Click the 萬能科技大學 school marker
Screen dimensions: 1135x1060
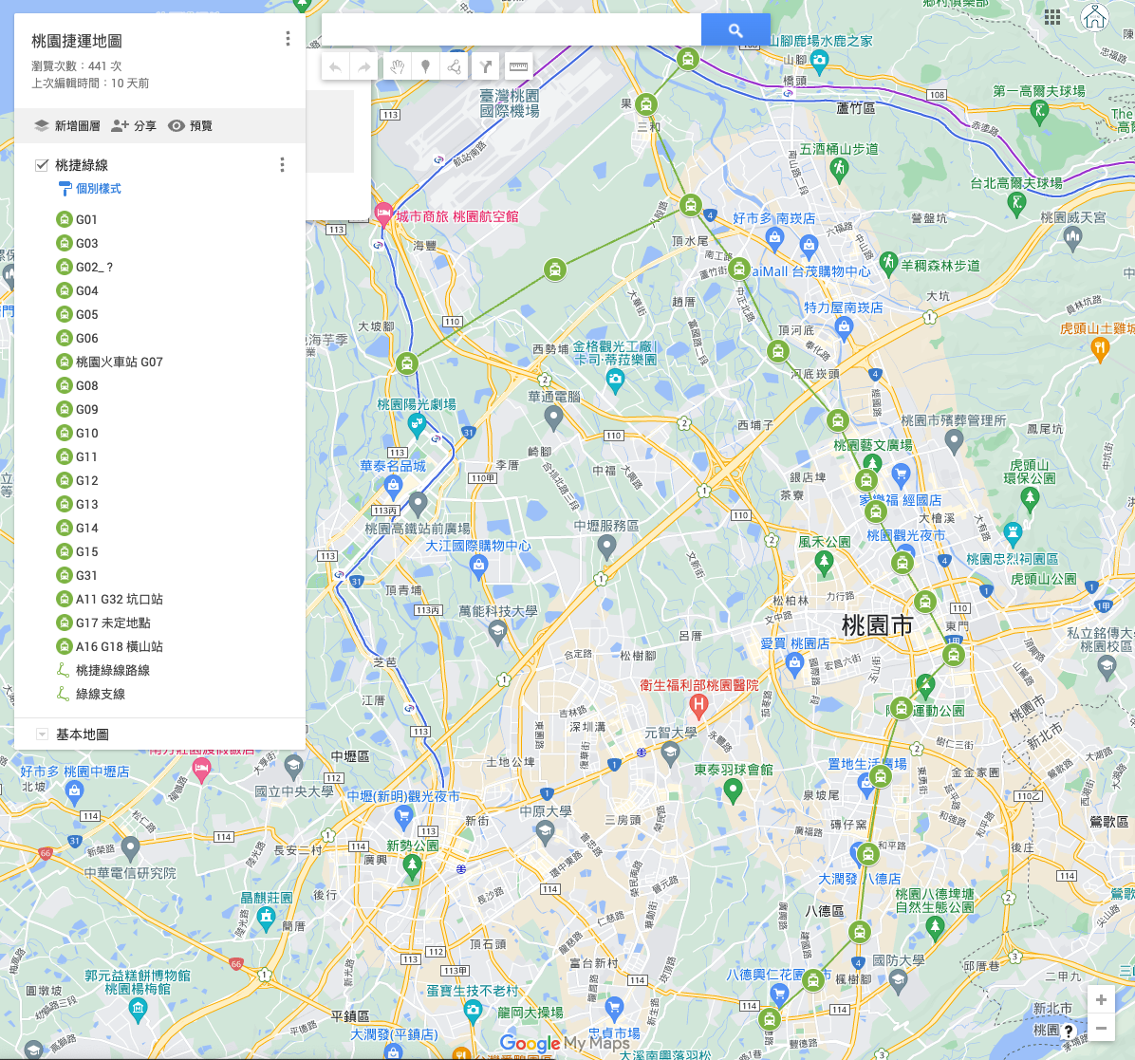[497, 632]
